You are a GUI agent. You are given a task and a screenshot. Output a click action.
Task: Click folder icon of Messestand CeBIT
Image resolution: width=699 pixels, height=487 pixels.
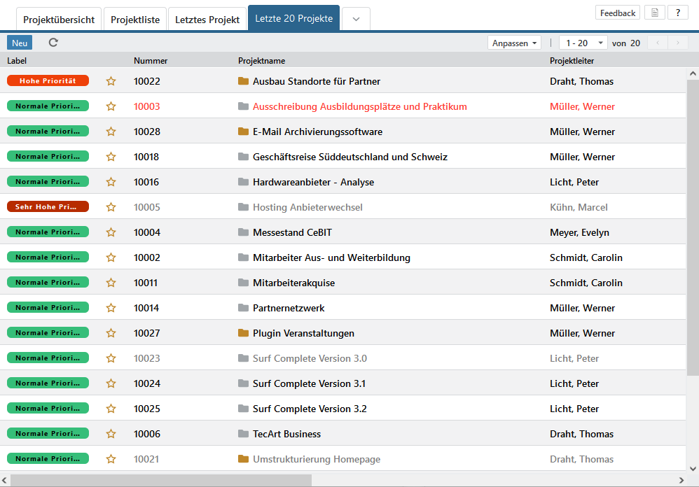pyautogui.click(x=243, y=232)
